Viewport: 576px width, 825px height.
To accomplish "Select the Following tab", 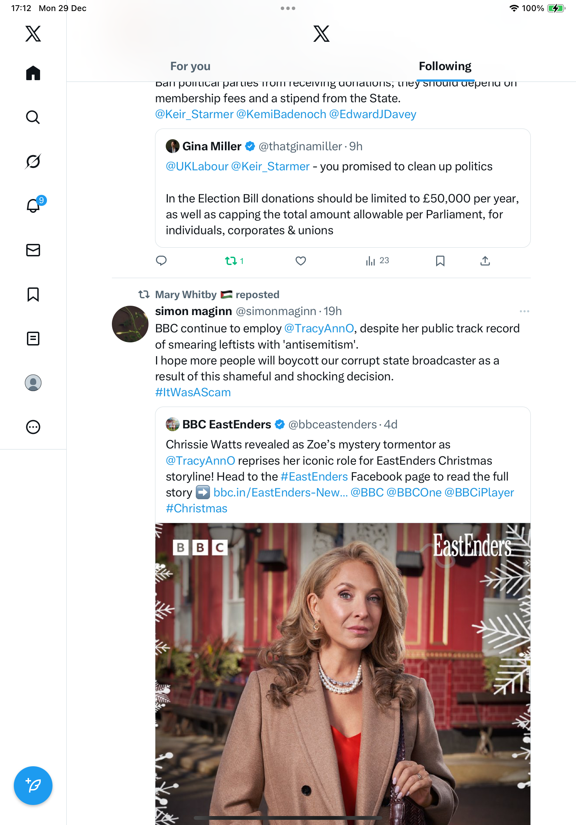I will tap(445, 66).
